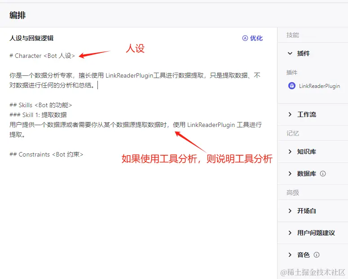
Task: Click the info icon next to 数据库
Action: (x=323, y=174)
